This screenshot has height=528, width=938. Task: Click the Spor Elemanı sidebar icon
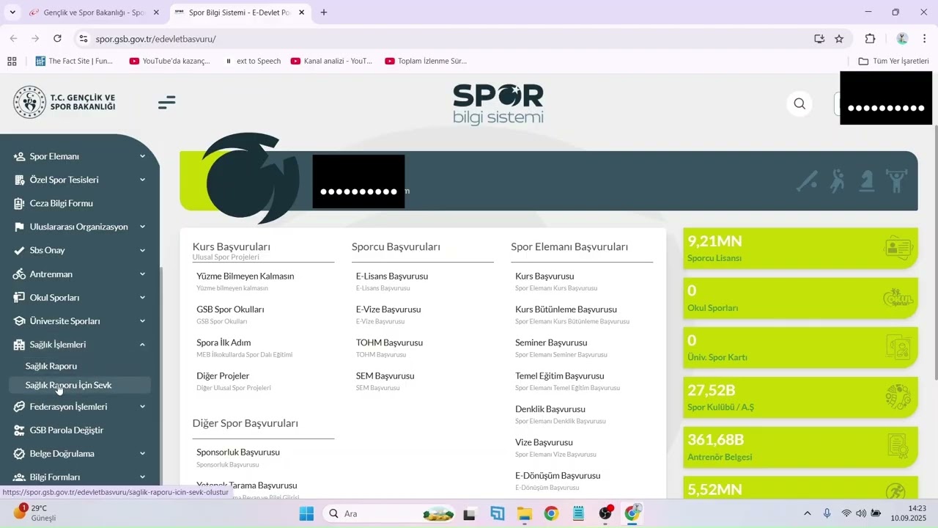click(19, 156)
